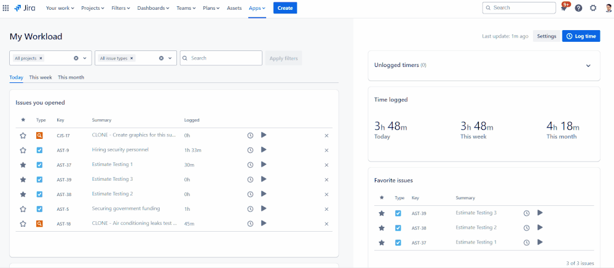Click the workload Search input field
This screenshot has height=268, width=614.
(221, 58)
